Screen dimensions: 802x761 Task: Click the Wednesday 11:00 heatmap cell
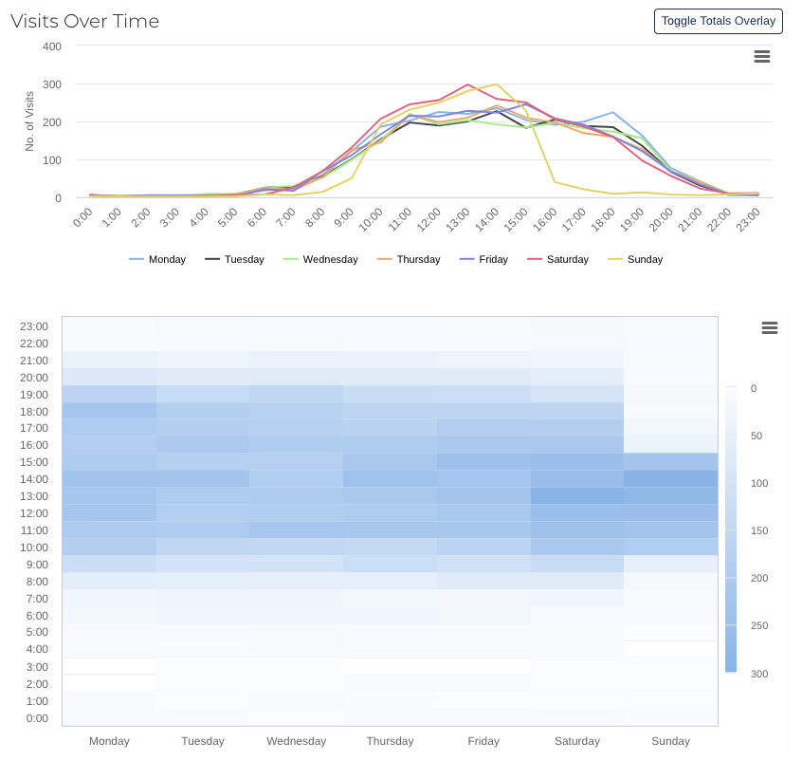tap(296, 530)
